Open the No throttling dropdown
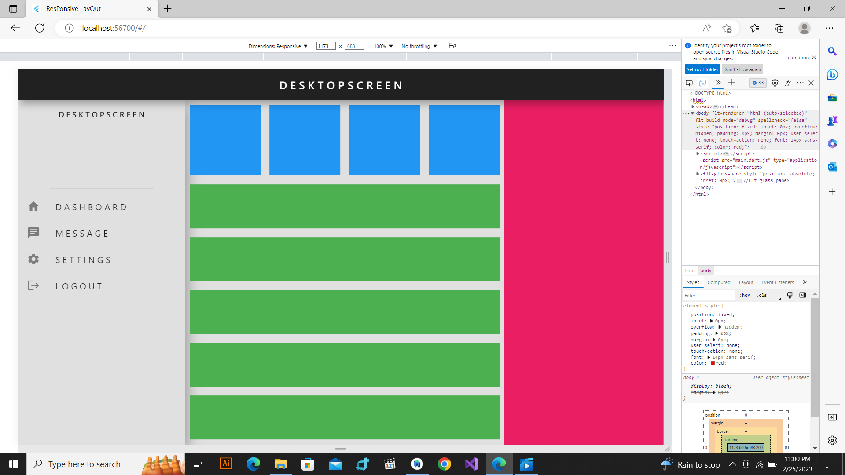The height and width of the screenshot is (475, 845). (x=419, y=46)
